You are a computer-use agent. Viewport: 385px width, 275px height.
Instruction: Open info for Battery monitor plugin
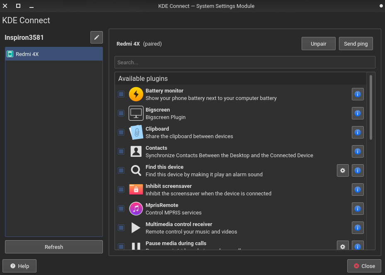358,94
